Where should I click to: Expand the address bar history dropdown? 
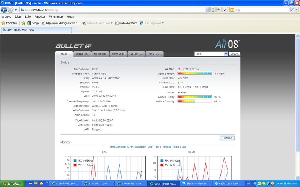tap(207, 10)
